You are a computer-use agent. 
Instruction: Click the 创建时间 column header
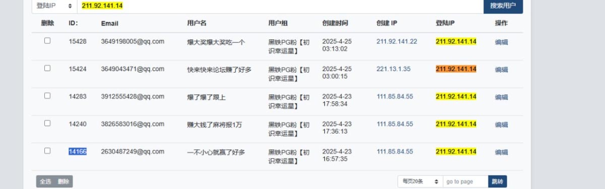(335, 23)
